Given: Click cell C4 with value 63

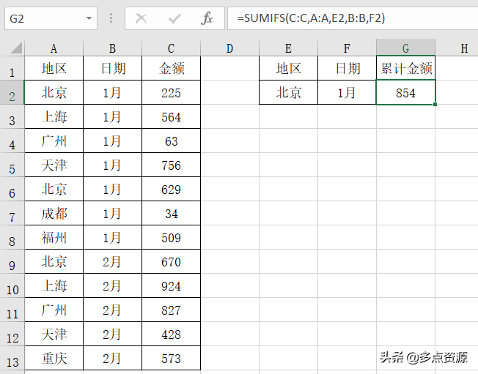Looking at the screenshot, I should tap(171, 141).
